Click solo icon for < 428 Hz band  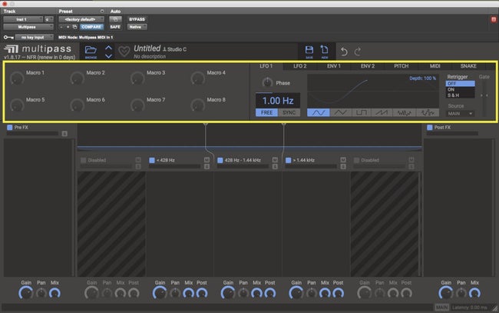pos(207,166)
